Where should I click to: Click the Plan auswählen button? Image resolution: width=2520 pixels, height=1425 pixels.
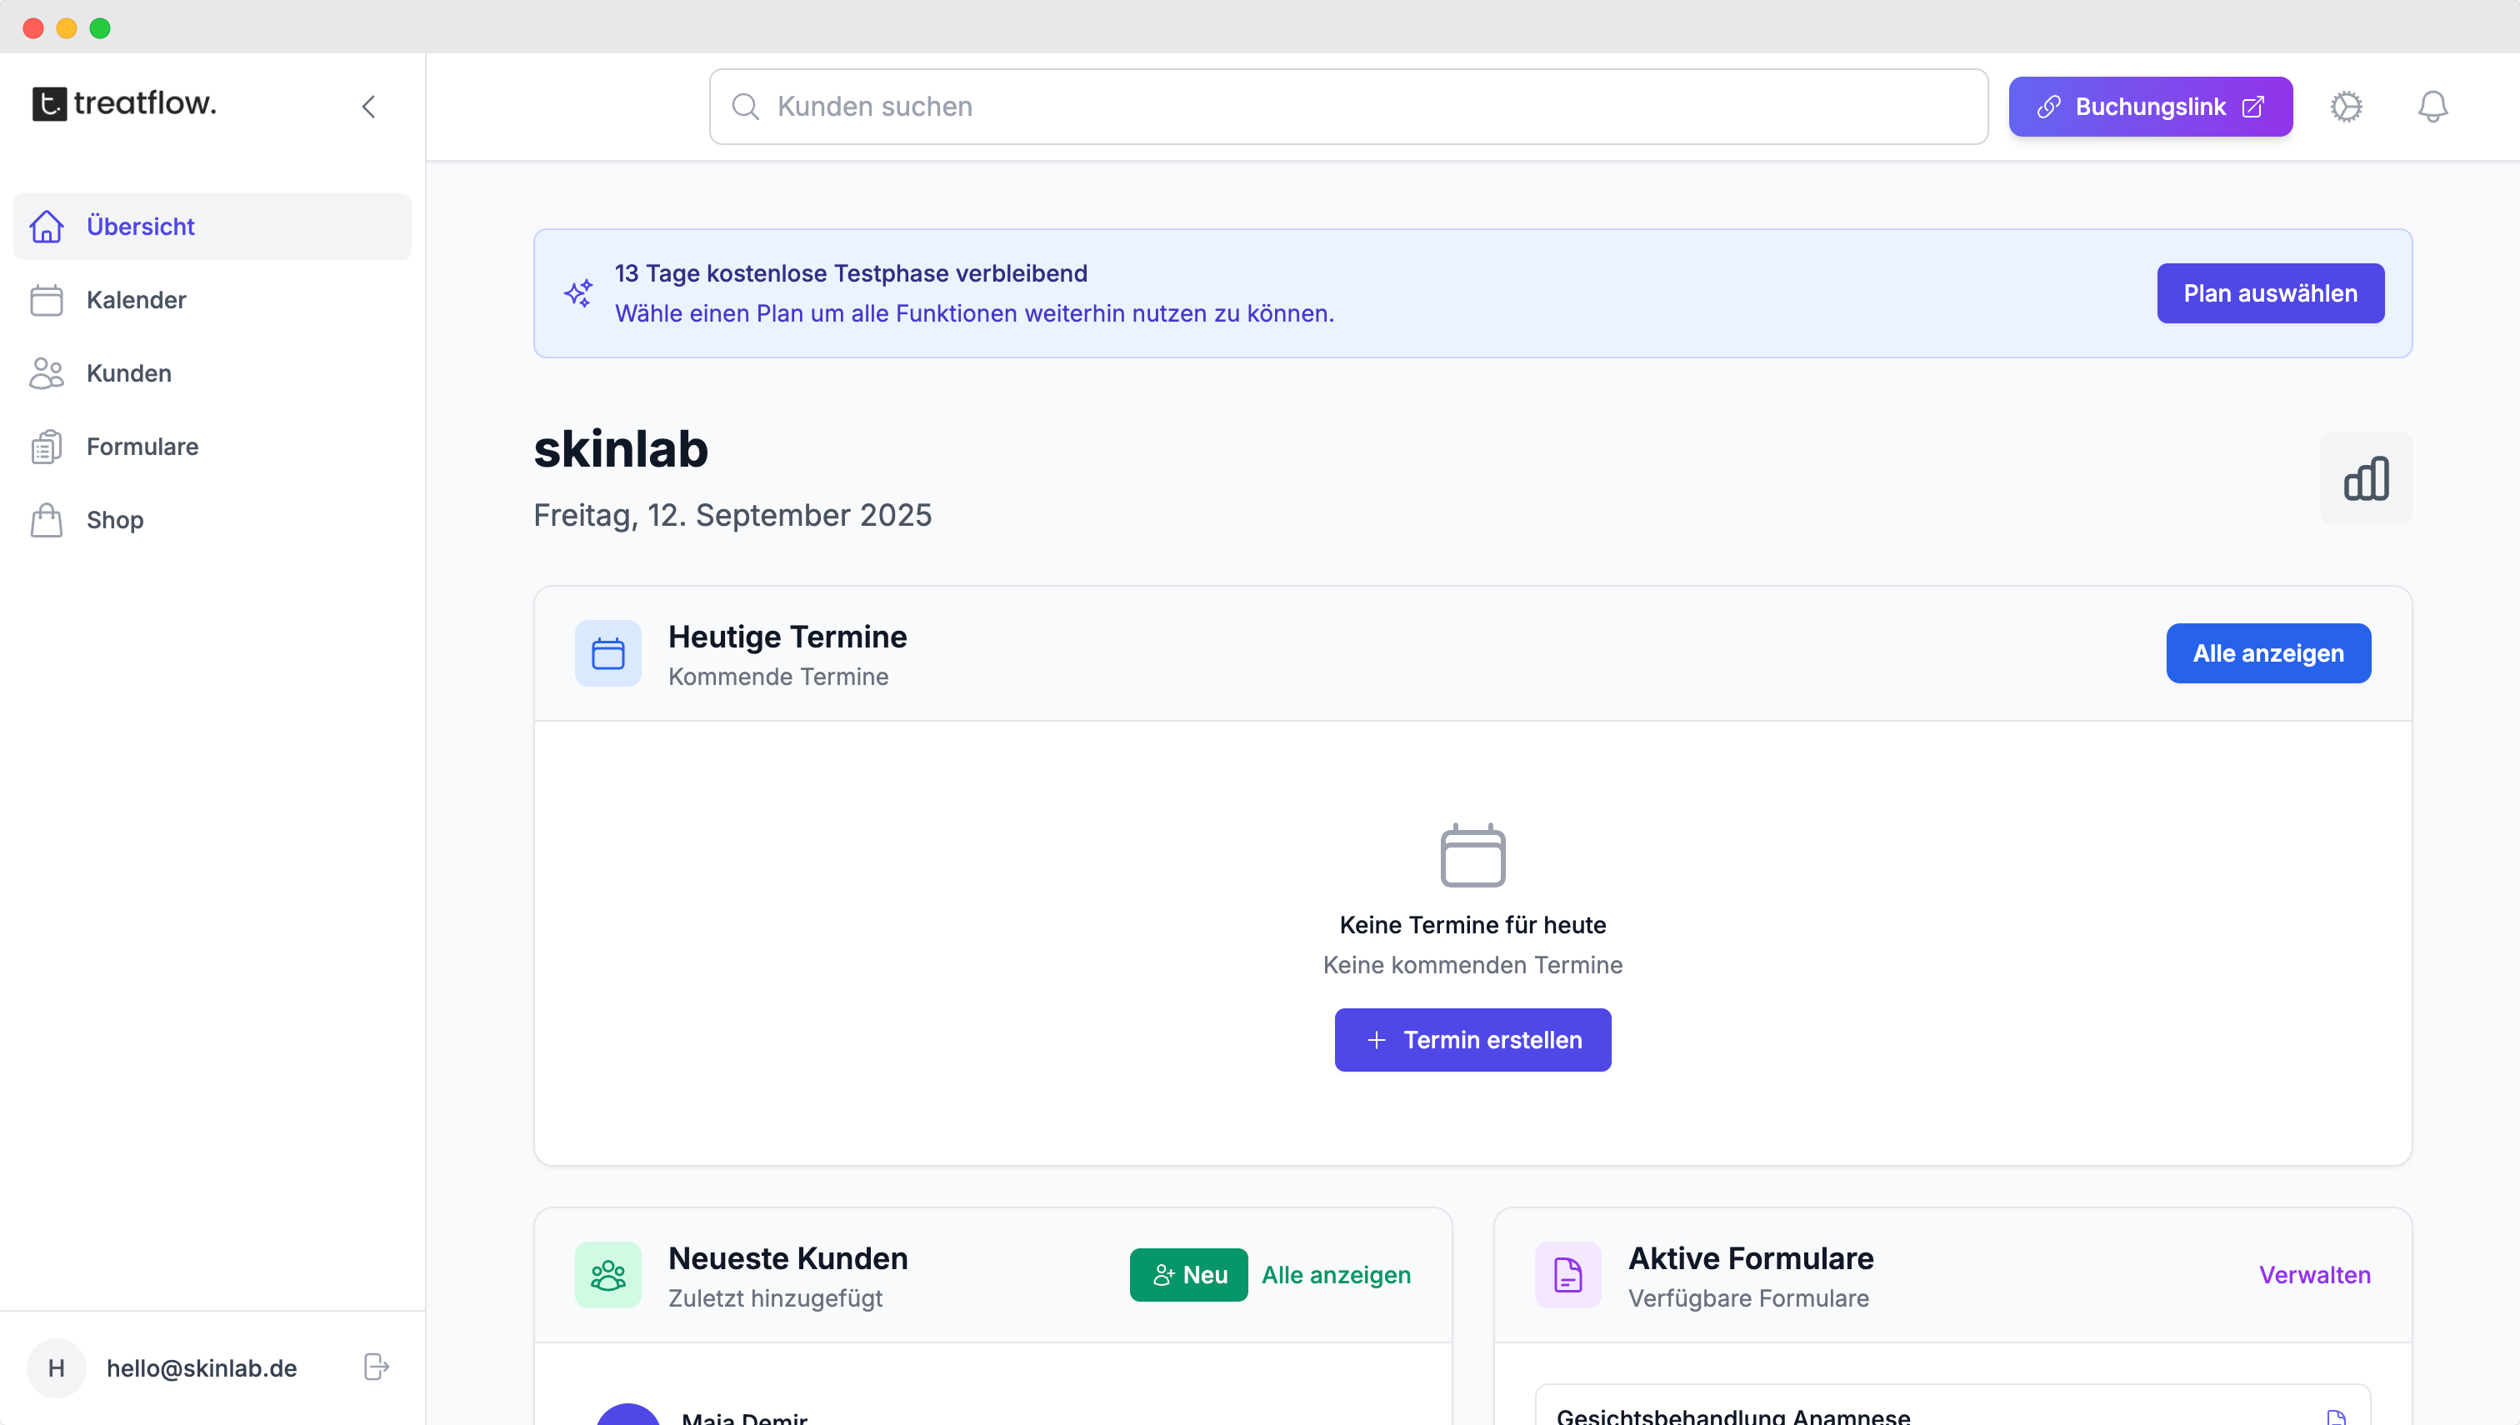2271,292
